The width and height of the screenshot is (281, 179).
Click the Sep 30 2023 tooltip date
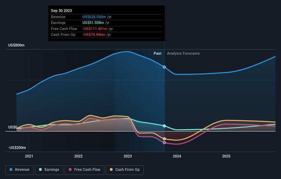coord(62,11)
